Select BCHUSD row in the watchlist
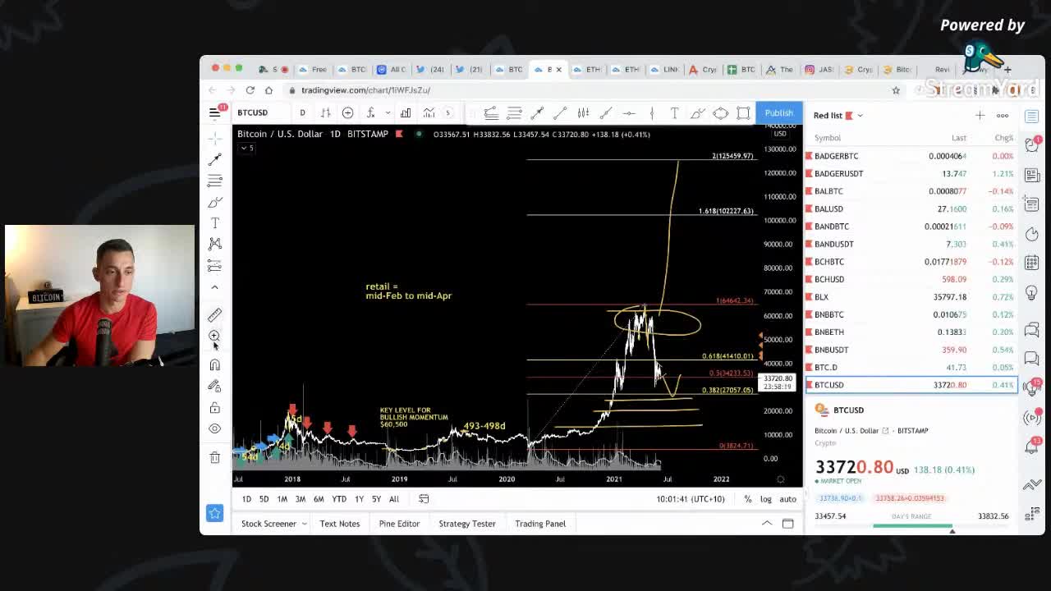This screenshot has height=591, width=1051. click(x=911, y=279)
